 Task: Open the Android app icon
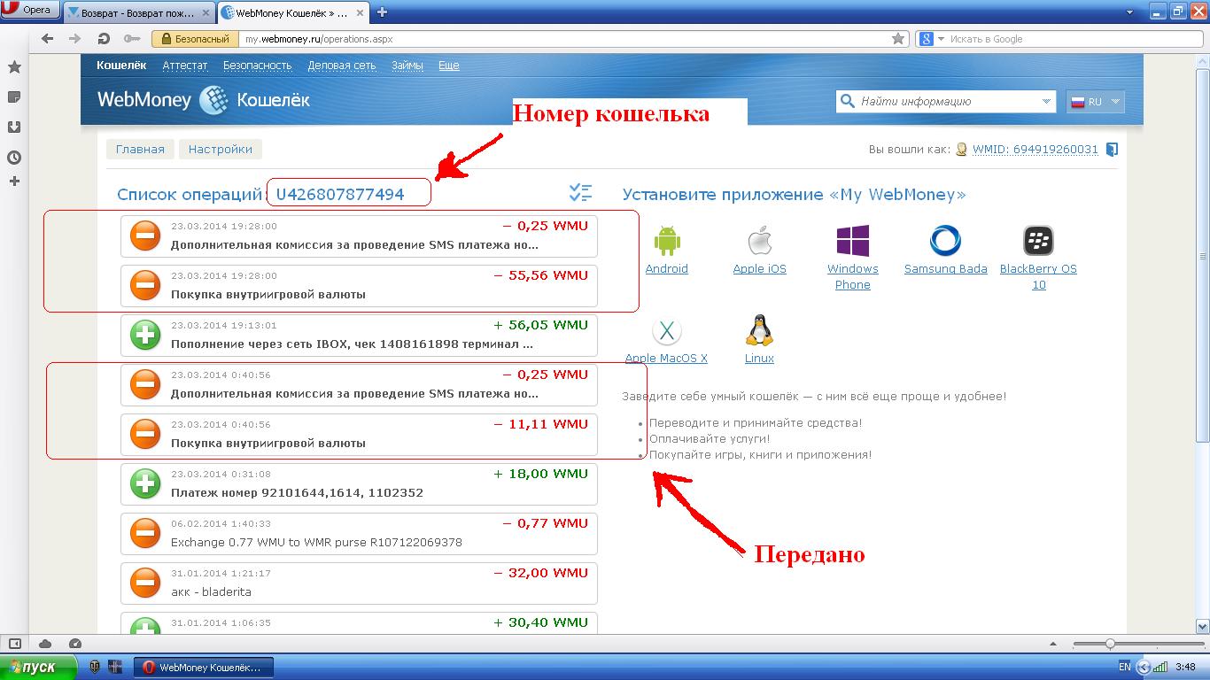pyautogui.click(x=666, y=241)
